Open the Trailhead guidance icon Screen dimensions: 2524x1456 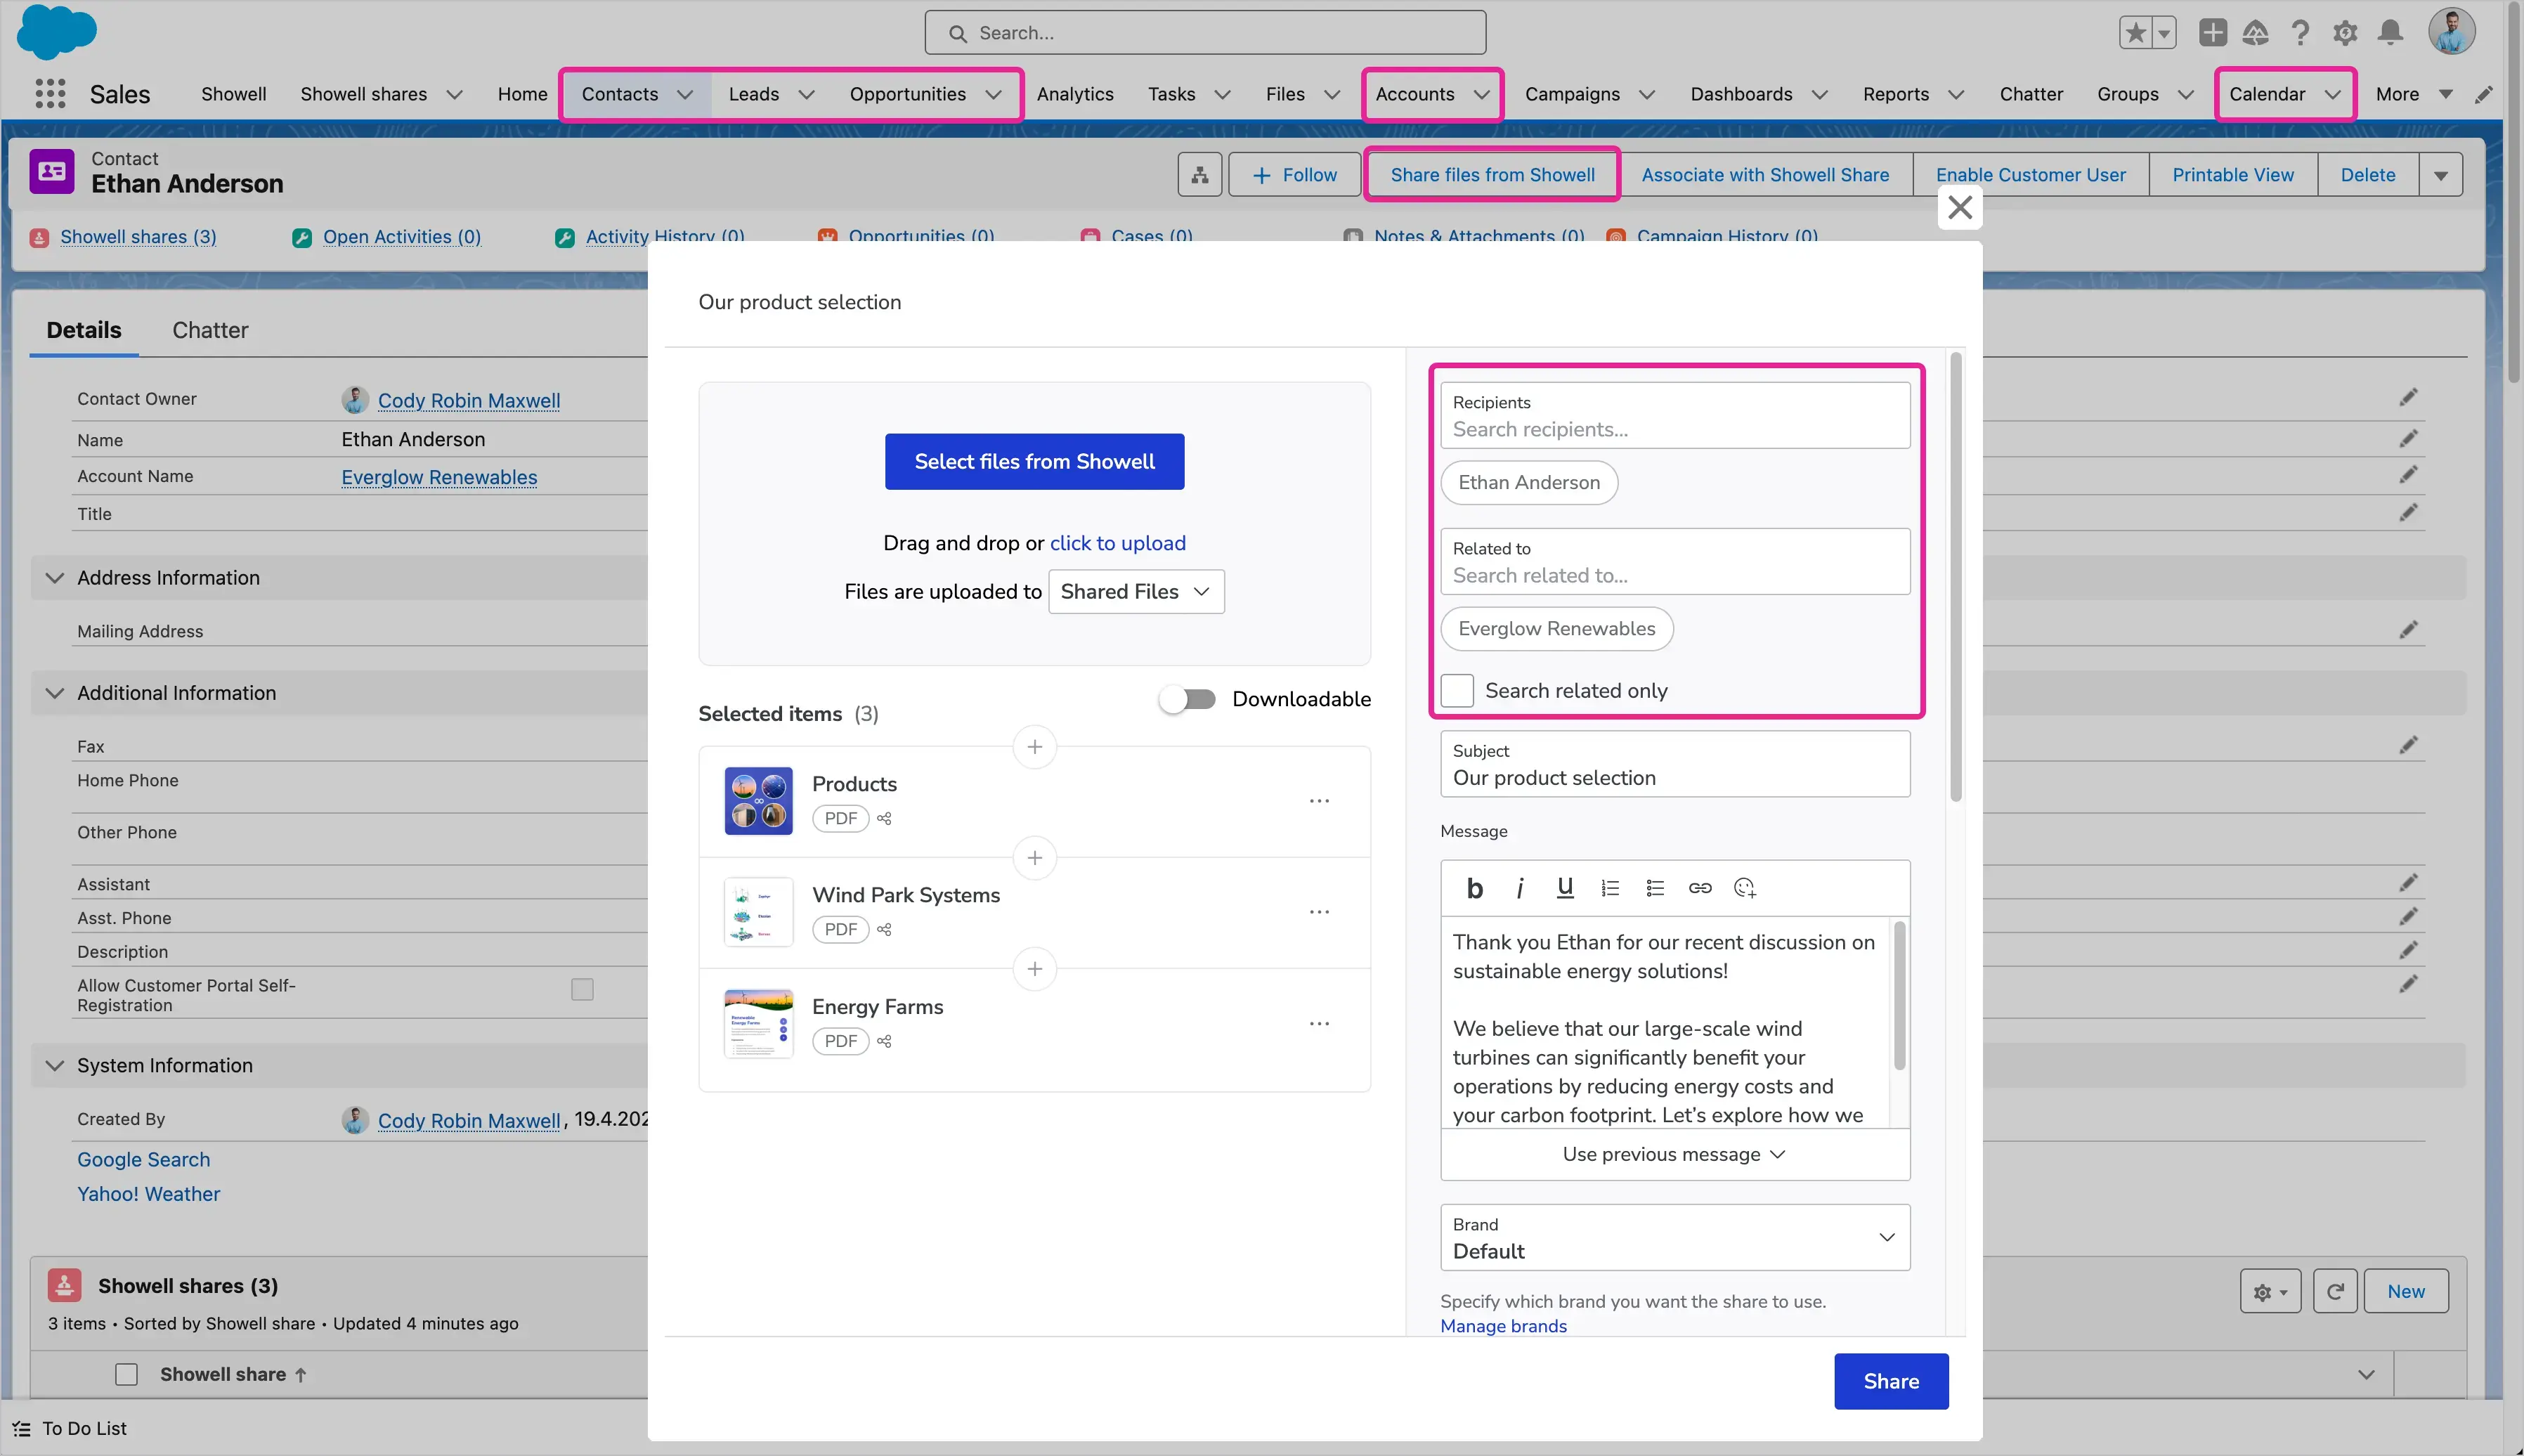point(2255,33)
